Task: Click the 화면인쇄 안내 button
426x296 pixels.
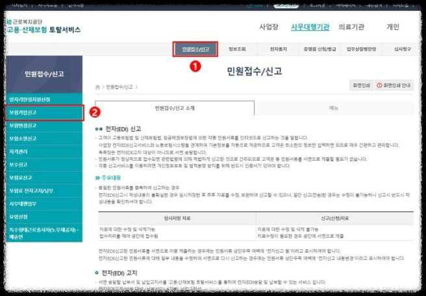Action: click(x=394, y=85)
